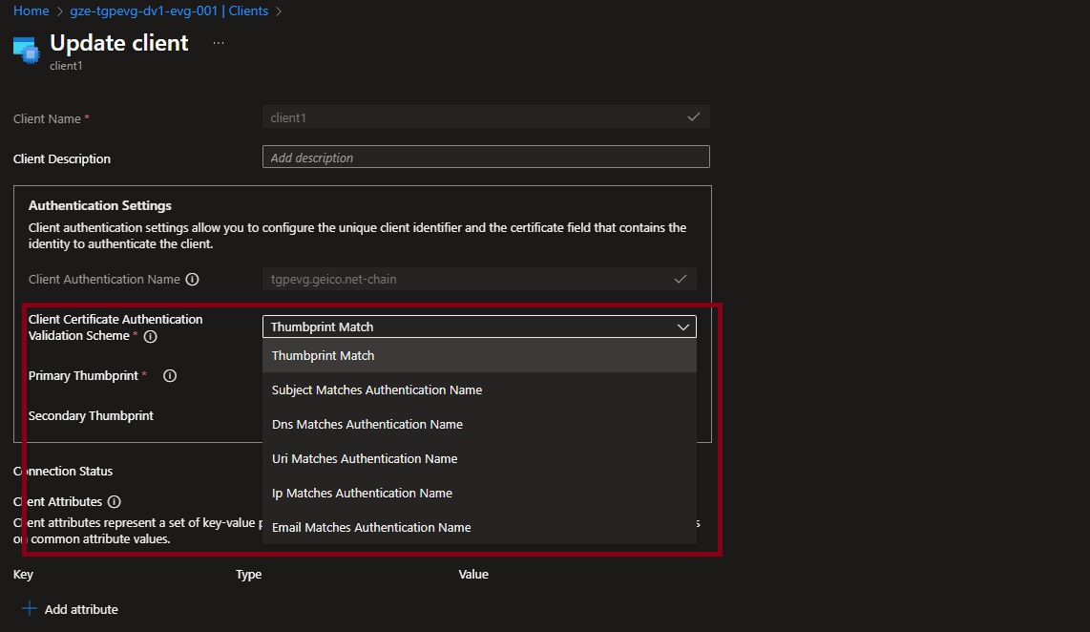Screen dimensions: 1090x632
Task: Select Thumbprint Match option in list
Action: pyautogui.click(x=324, y=355)
